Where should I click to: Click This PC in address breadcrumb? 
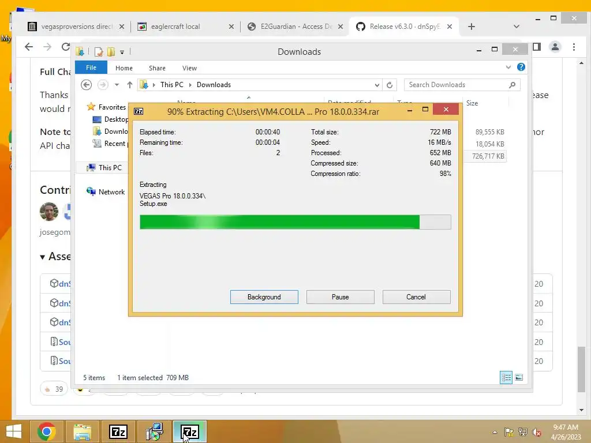(x=172, y=85)
